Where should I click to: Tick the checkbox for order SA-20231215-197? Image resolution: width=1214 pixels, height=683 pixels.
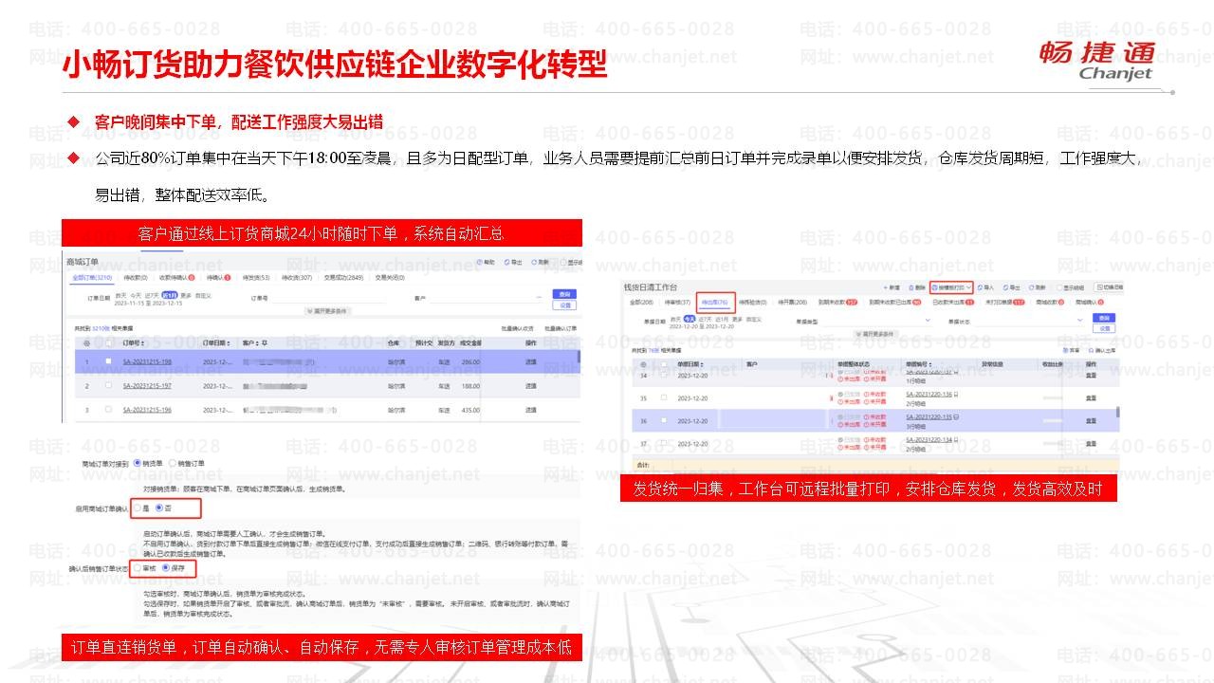click(x=108, y=385)
